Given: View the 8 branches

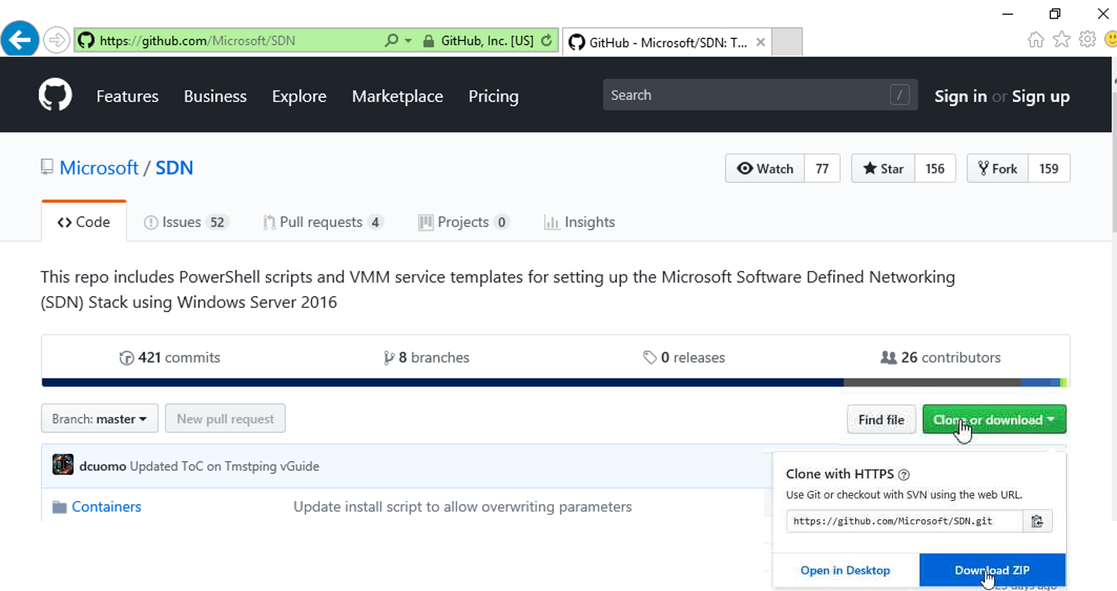Looking at the screenshot, I should 426,358.
